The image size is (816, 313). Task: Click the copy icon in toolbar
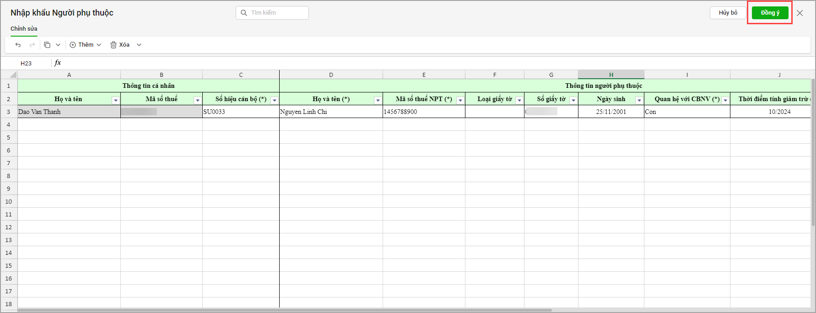point(47,45)
